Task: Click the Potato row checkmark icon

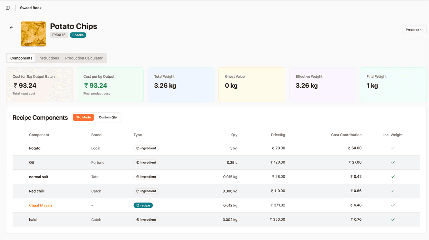Action: [393, 148]
